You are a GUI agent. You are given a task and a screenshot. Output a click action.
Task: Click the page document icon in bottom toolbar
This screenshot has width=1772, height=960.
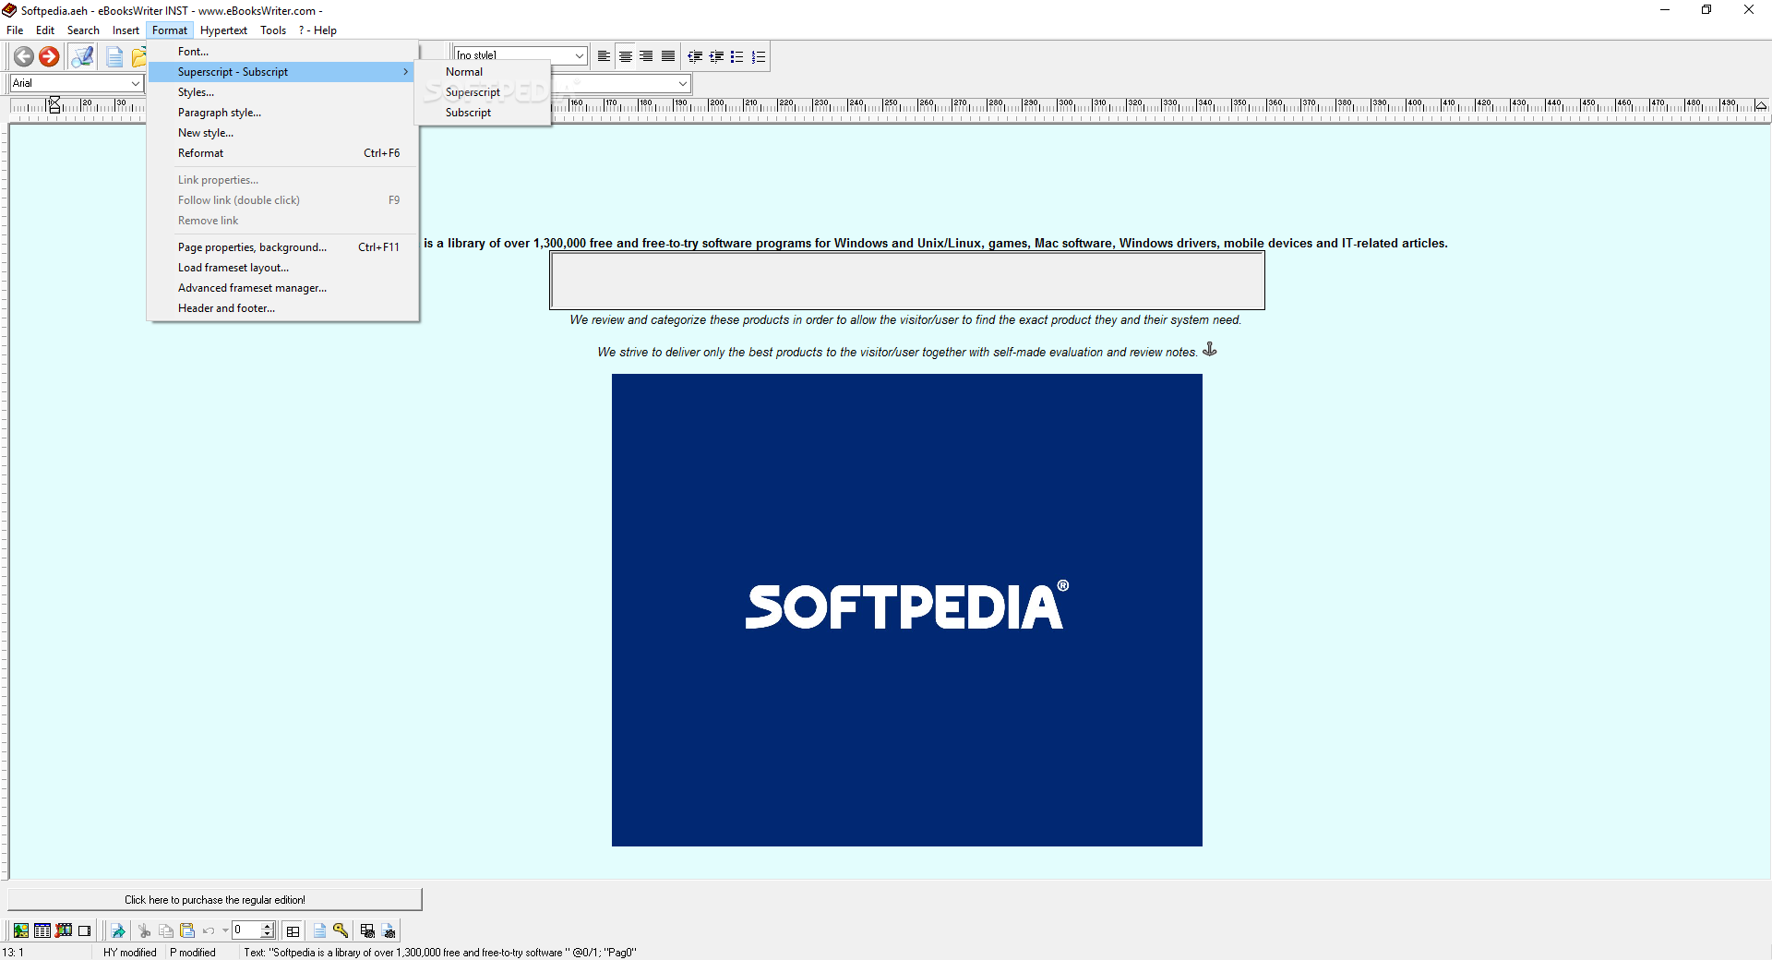coord(319,930)
